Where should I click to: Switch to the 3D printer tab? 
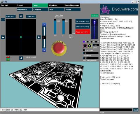56,6
